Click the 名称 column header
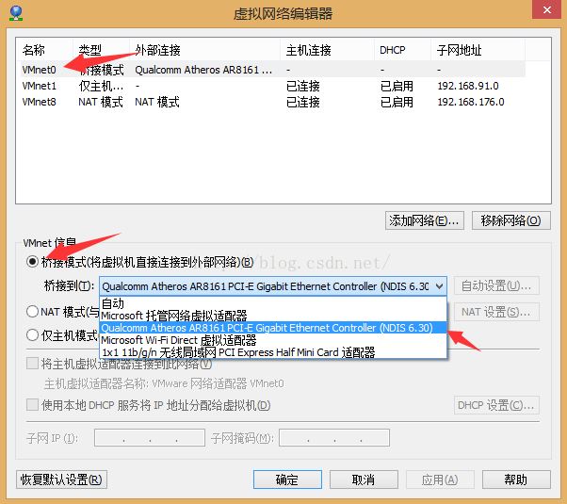Viewport: 567px width, 504px height. [x=44, y=50]
